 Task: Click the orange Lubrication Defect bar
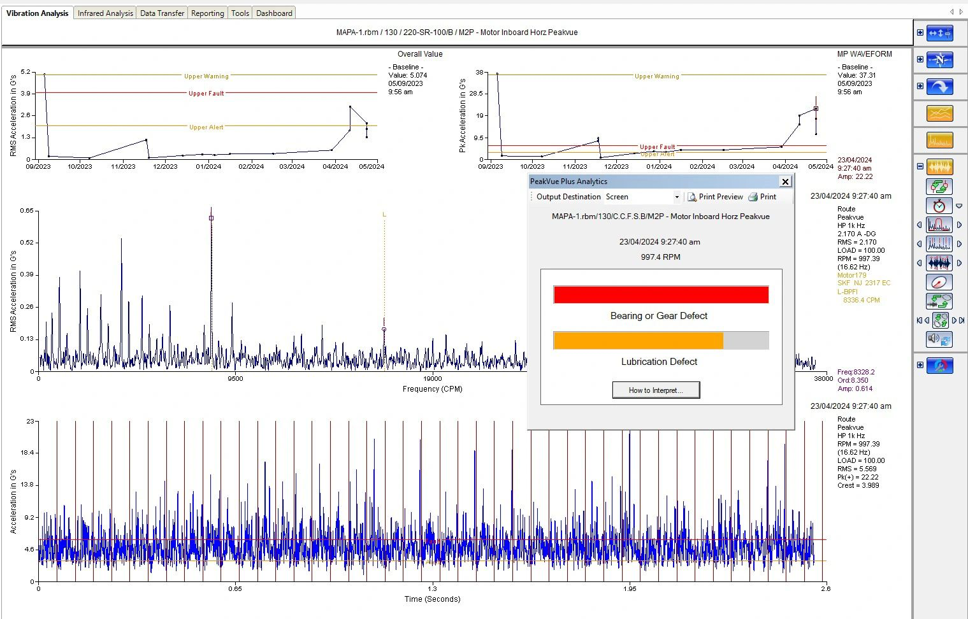pos(639,341)
